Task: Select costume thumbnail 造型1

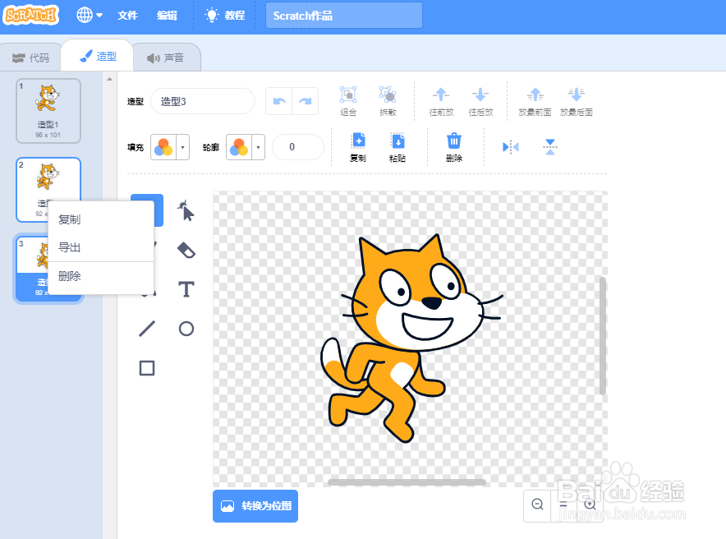Action: (x=48, y=111)
